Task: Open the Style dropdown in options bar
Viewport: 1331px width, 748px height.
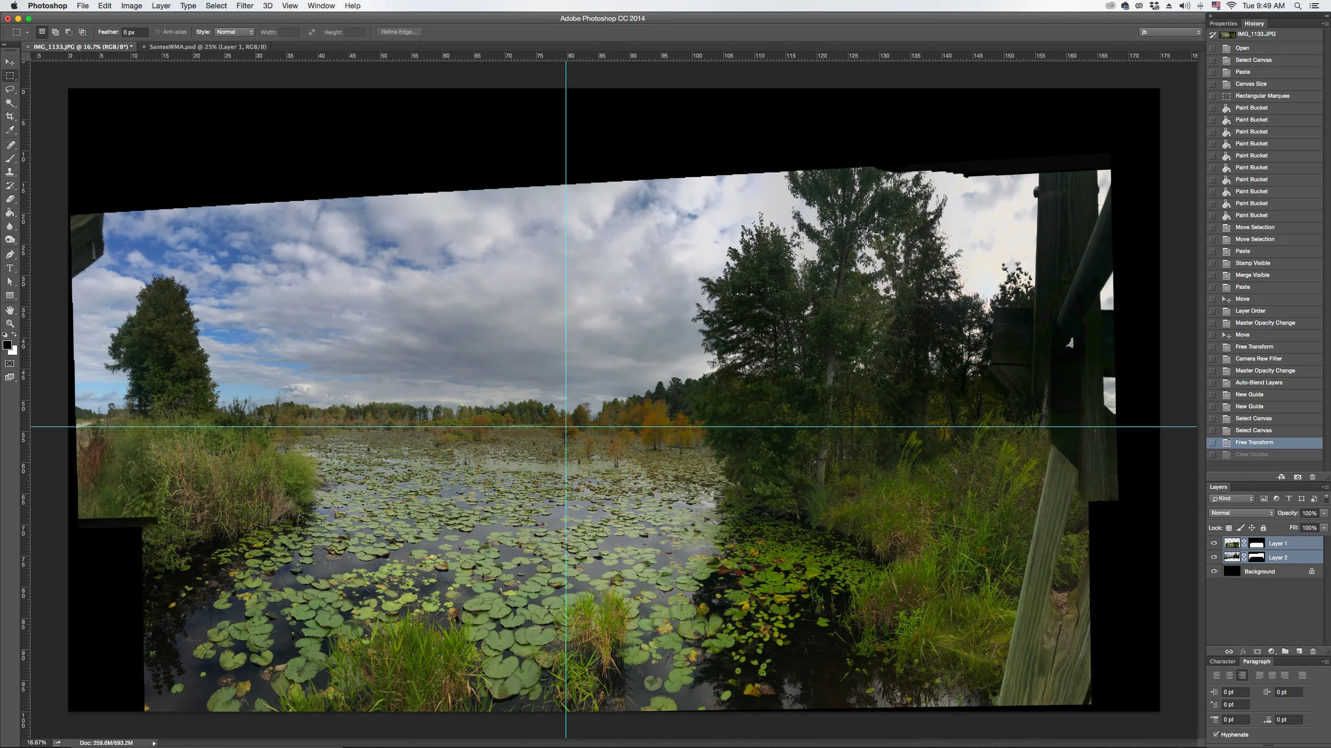Action: (x=234, y=32)
